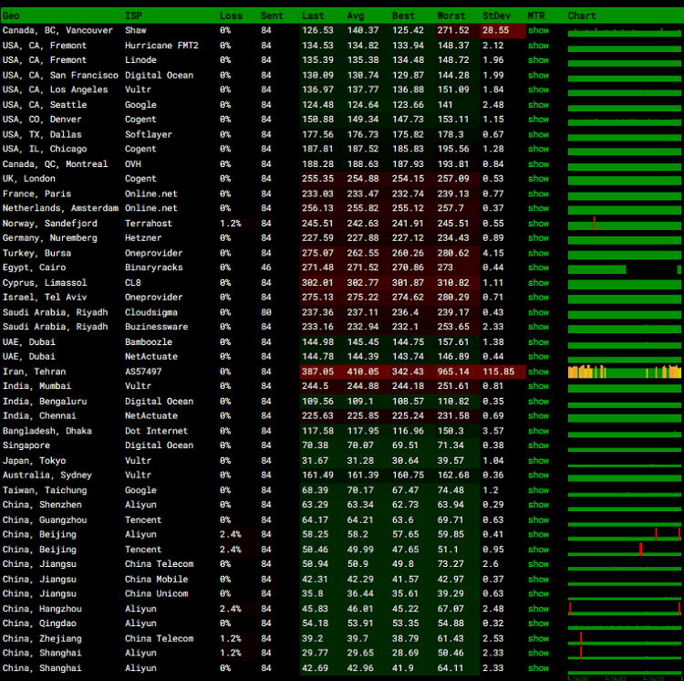Show MTR for Guangzhou Tencent
The height and width of the screenshot is (681, 684).
click(538, 520)
